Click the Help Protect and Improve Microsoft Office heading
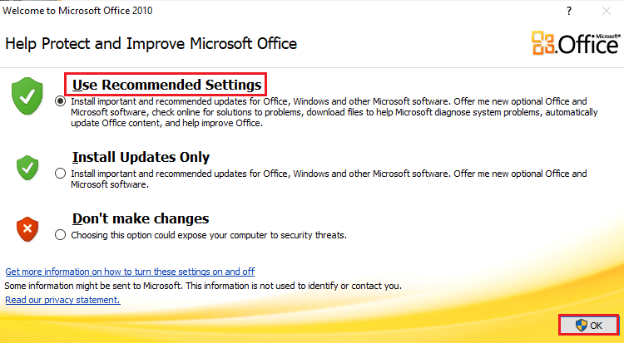This screenshot has height=343, width=624. click(151, 43)
